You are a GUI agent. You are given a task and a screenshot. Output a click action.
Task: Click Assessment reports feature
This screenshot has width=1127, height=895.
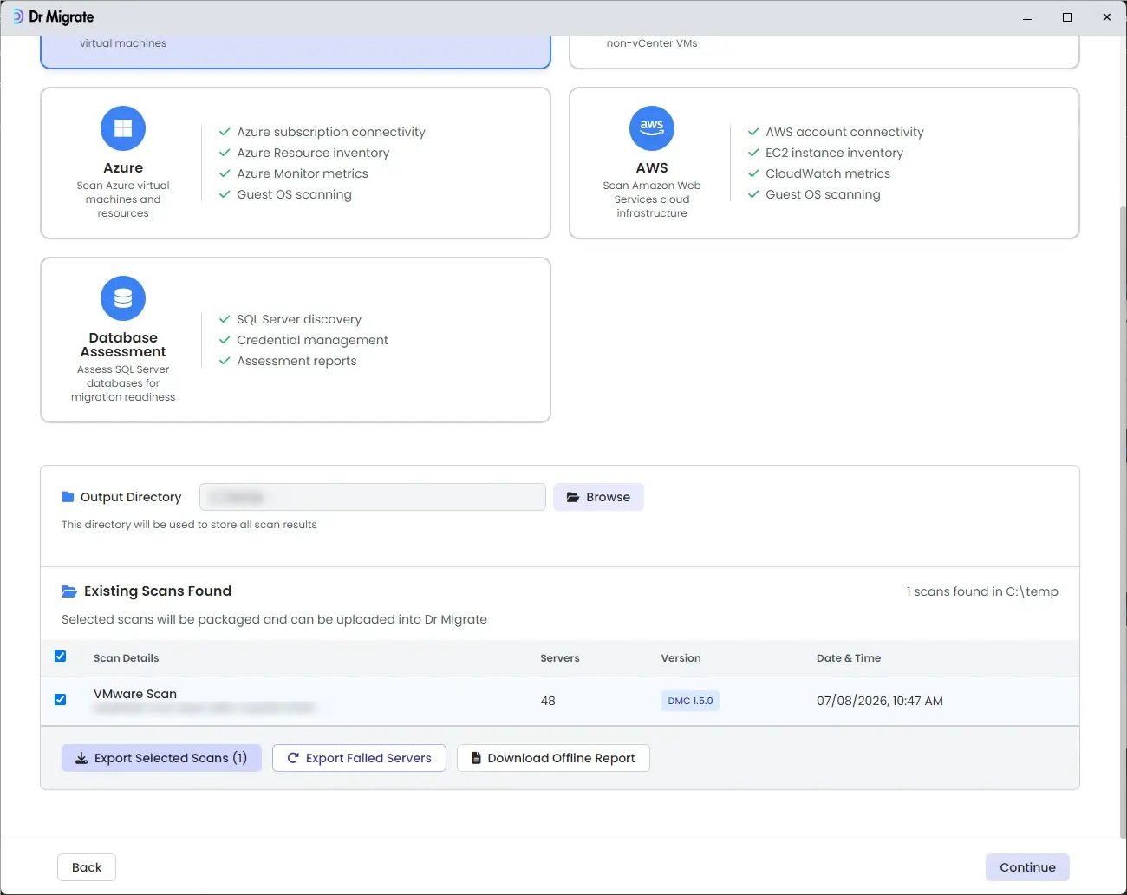(296, 361)
